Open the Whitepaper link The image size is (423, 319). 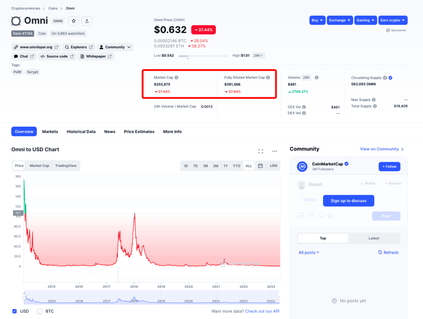[x=96, y=56]
